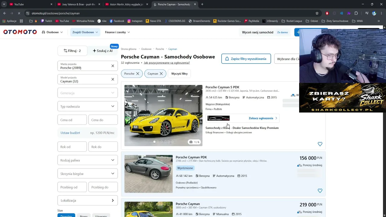The height and width of the screenshot is (217, 386).
Task: Go to Strona główna breadcrumb
Action: pyautogui.click(x=128, y=49)
